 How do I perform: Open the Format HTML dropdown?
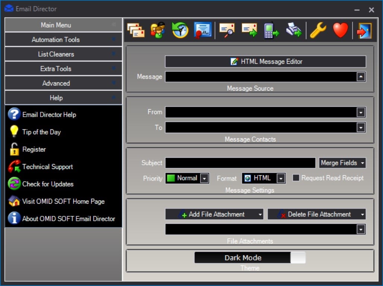[281, 179]
